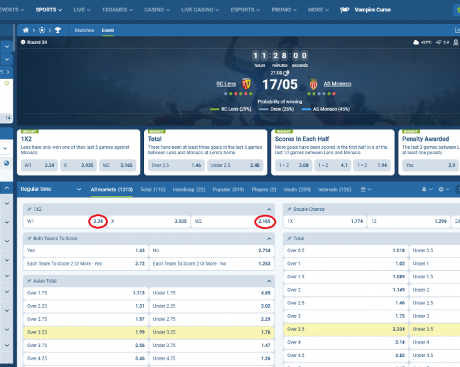Open the RC Lens team link
This screenshot has width=460, height=367.
pos(226,83)
